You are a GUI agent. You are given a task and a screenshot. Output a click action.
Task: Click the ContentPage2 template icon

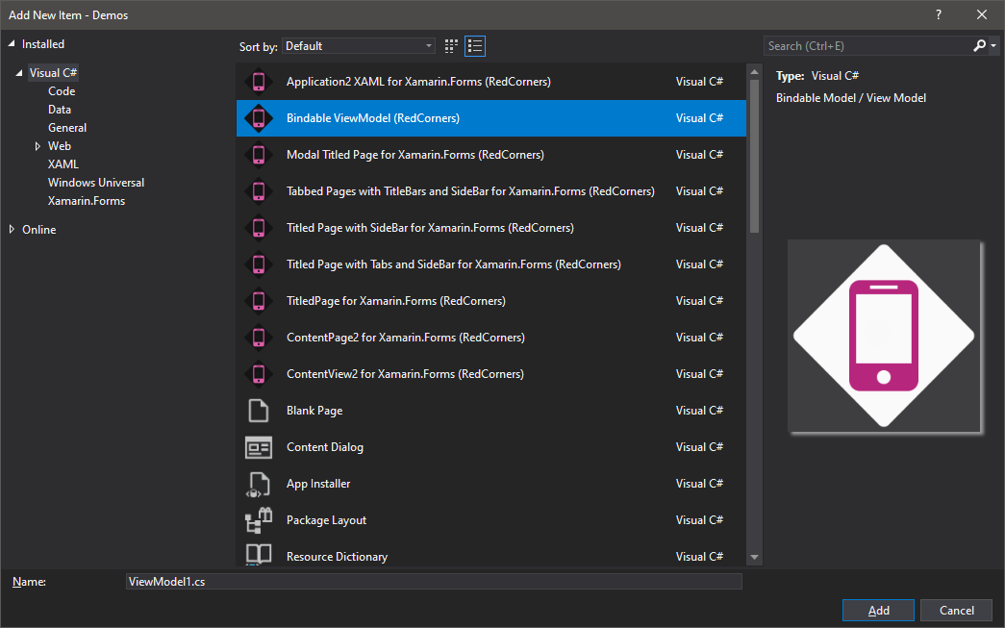tap(259, 337)
